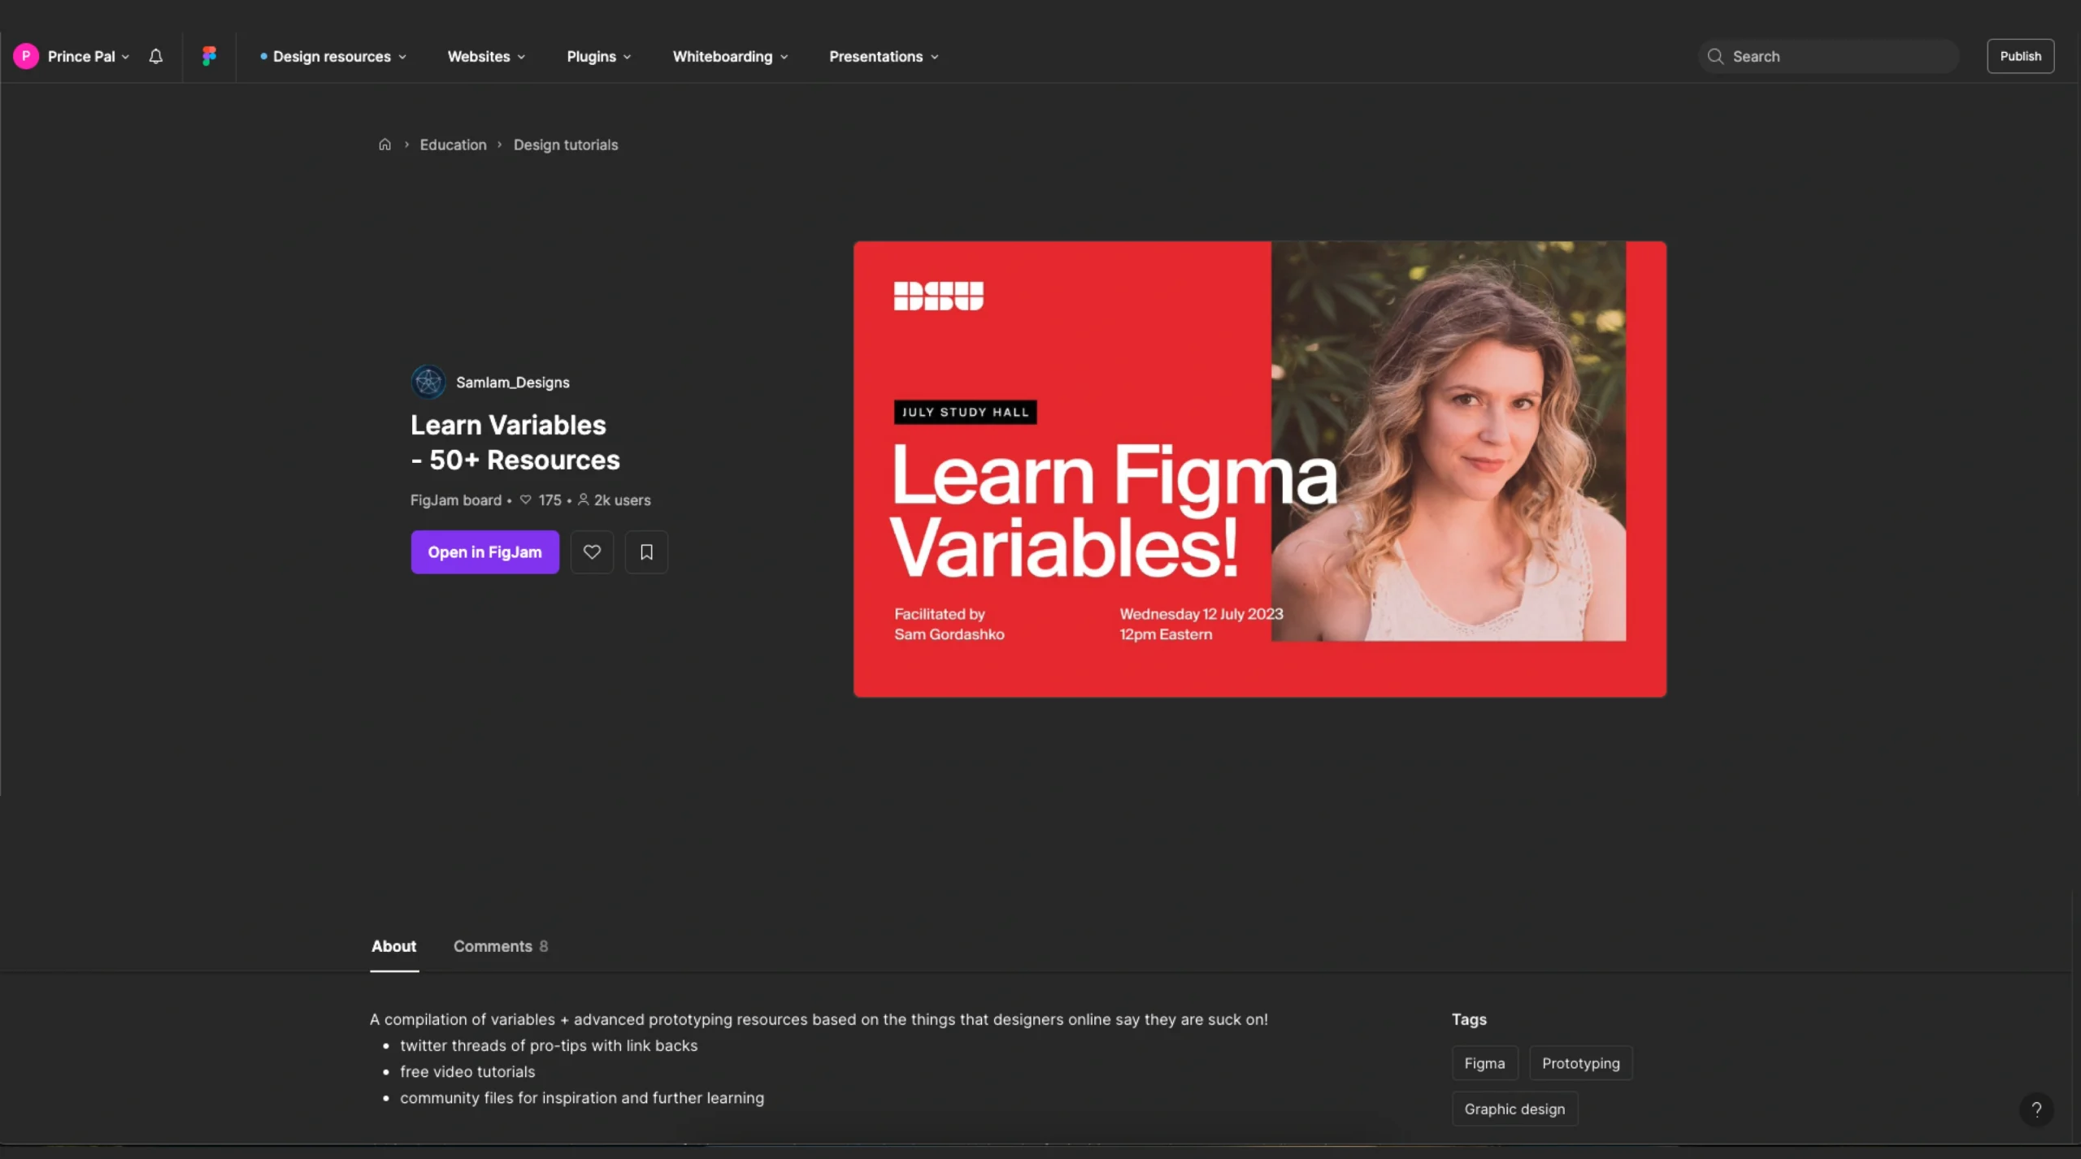The width and height of the screenshot is (2081, 1159).
Task: Open the Whiteboarding menu
Action: [x=730, y=56]
